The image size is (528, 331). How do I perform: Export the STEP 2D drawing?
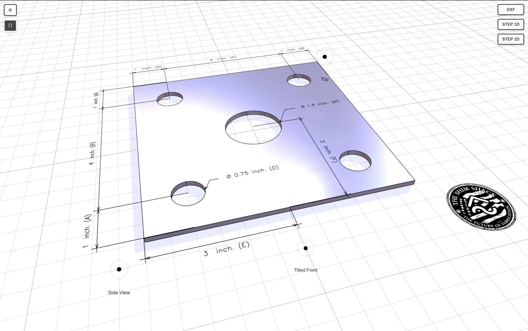pos(510,39)
